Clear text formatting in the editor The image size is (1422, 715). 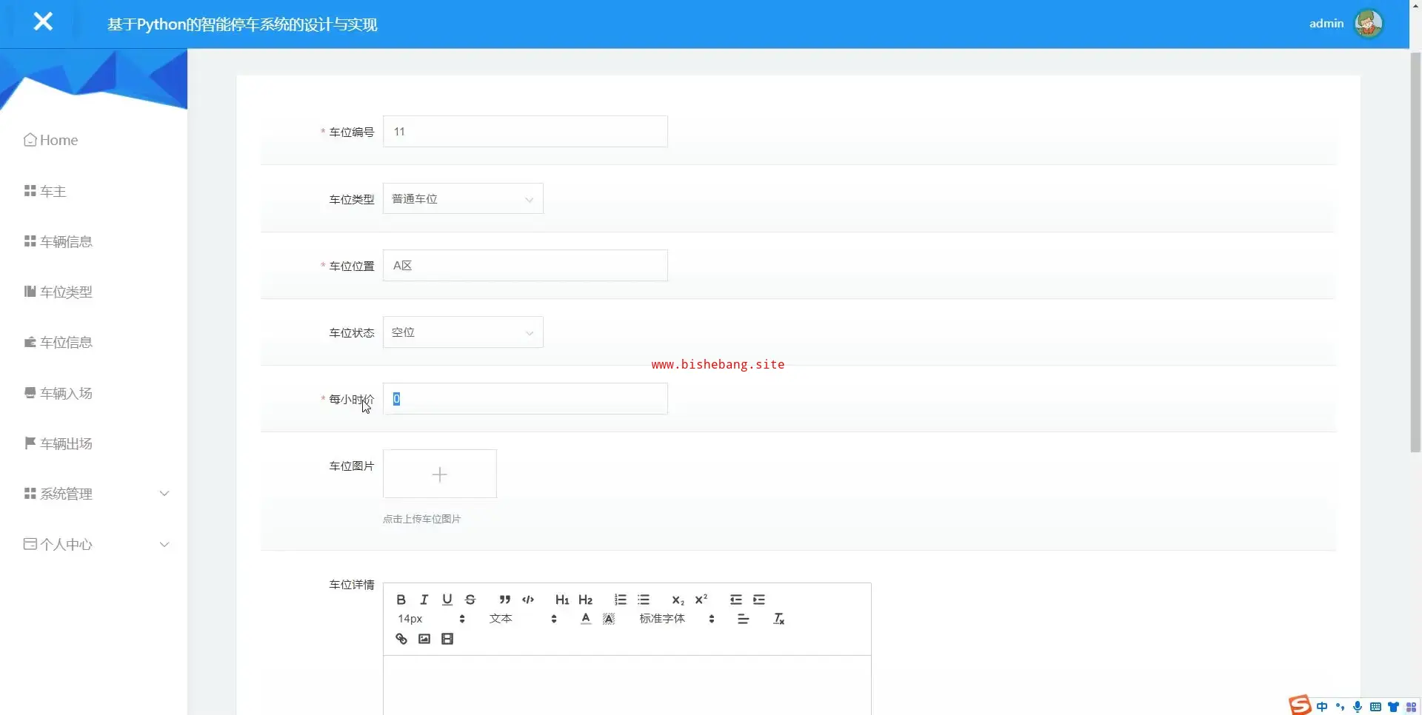point(779,619)
